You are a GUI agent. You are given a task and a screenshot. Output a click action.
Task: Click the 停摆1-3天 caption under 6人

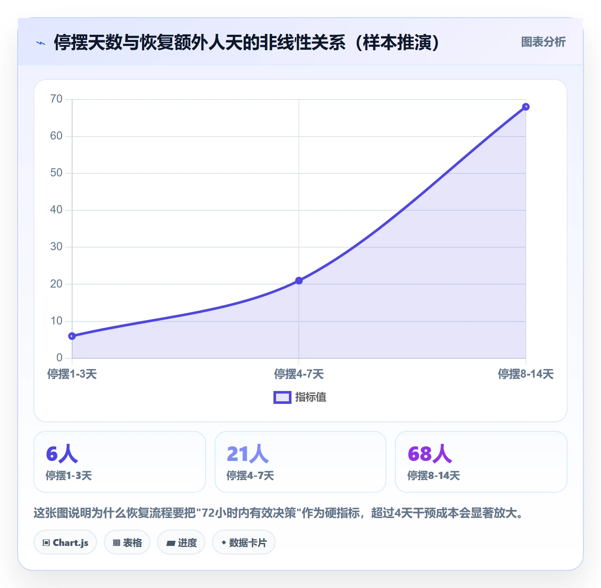(x=69, y=476)
